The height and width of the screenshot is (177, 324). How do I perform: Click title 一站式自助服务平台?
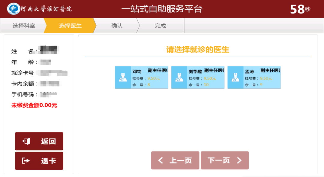[x=162, y=9]
